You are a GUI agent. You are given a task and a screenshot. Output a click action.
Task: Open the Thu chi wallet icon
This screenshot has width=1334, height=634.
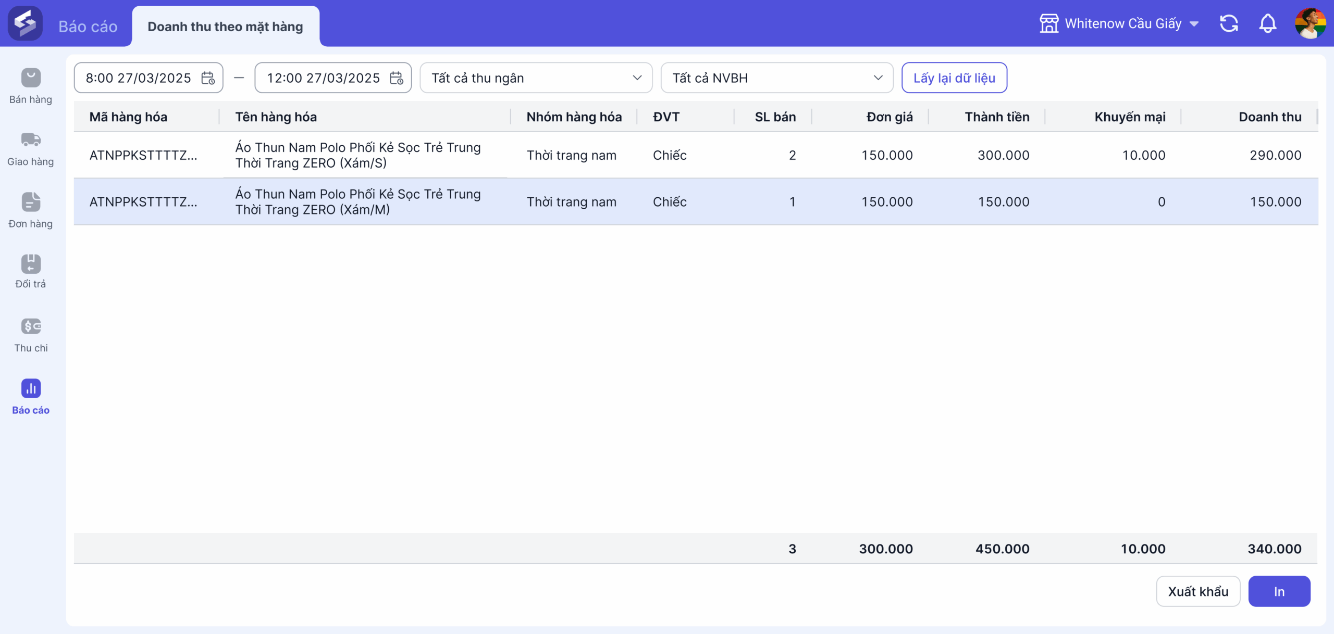pyautogui.click(x=31, y=326)
